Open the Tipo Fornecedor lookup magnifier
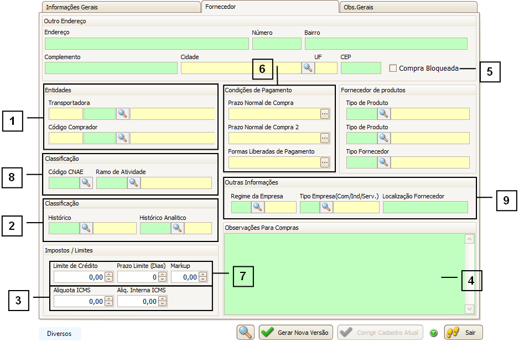This screenshot has height=342, width=519. (x=384, y=162)
